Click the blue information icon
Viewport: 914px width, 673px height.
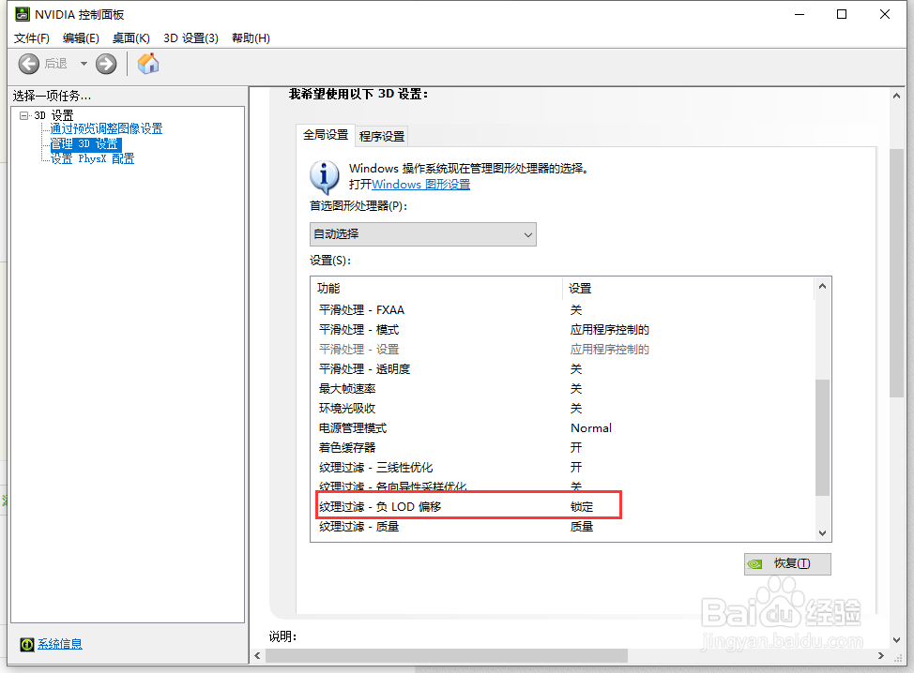[x=324, y=177]
